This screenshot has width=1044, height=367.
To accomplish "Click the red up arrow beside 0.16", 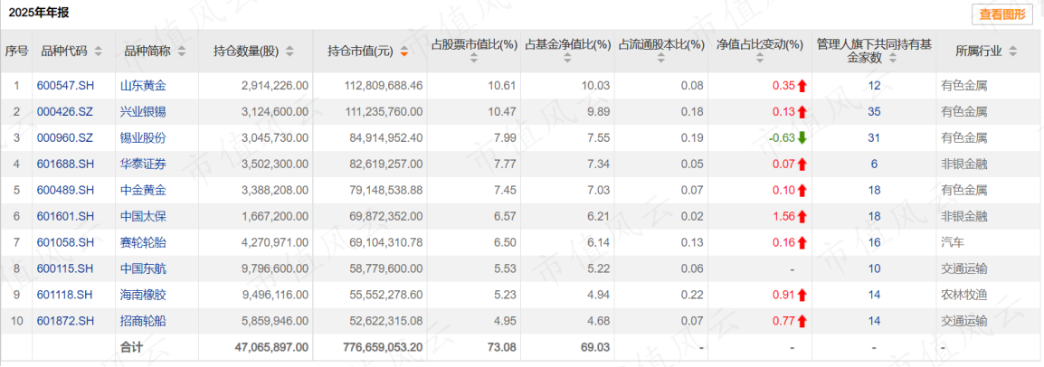I will [802, 242].
